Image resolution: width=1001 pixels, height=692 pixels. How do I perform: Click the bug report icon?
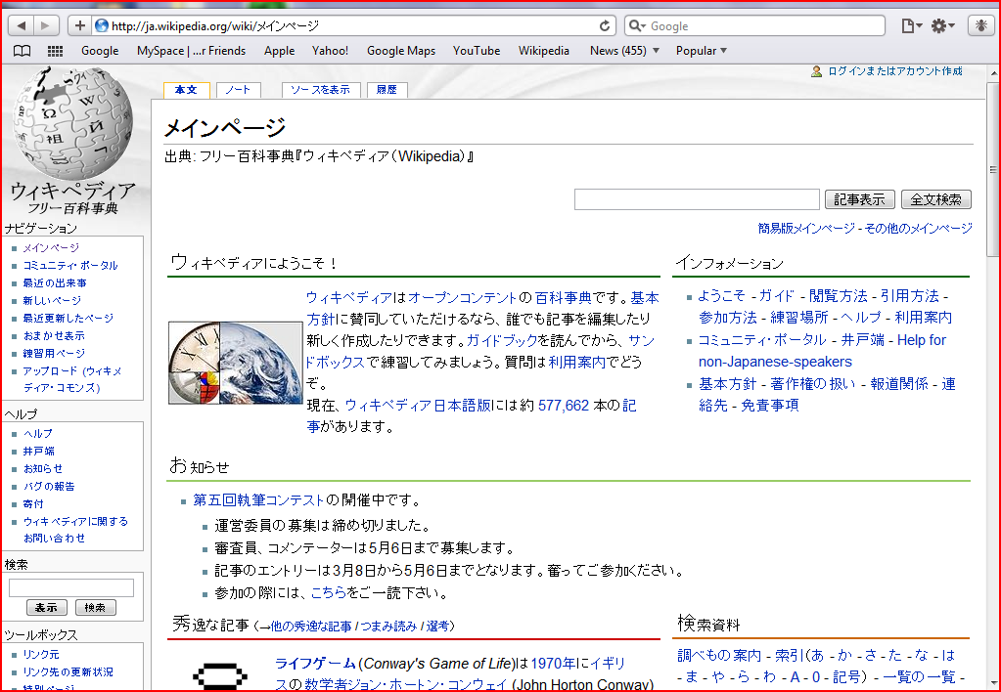[979, 25]
